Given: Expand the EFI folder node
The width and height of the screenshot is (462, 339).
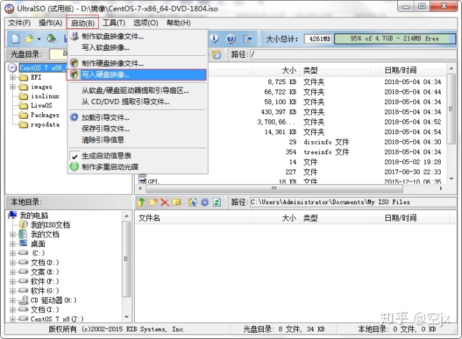Looking at the screenshot, I should pos(13,78).
